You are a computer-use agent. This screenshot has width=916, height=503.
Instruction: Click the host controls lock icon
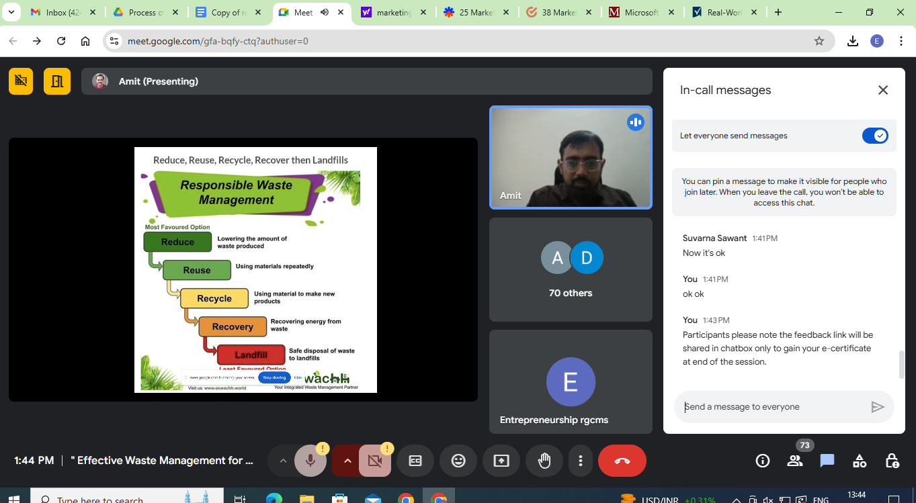[x=892, y=461]
